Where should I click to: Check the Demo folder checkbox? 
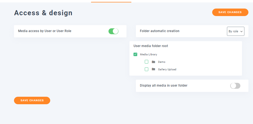[x=146, y=62]
